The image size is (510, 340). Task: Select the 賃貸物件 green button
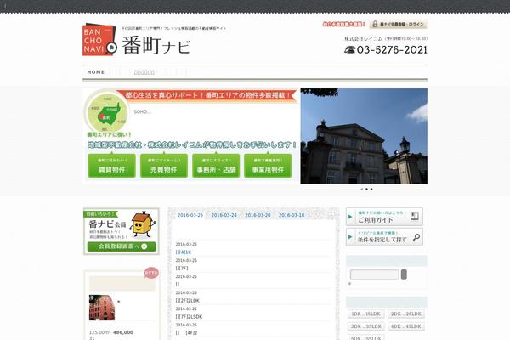point(112,166)
